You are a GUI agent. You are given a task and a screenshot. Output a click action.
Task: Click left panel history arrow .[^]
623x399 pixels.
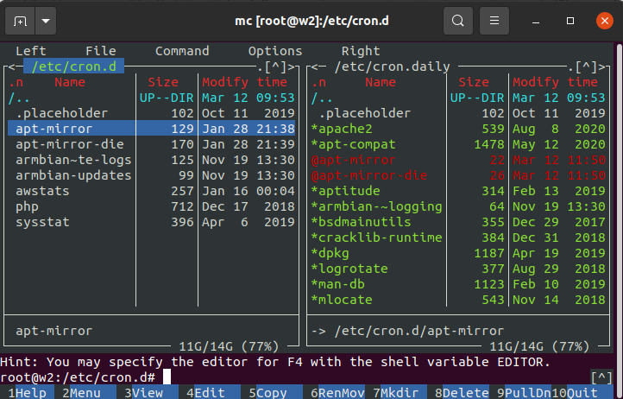[279, 66]
